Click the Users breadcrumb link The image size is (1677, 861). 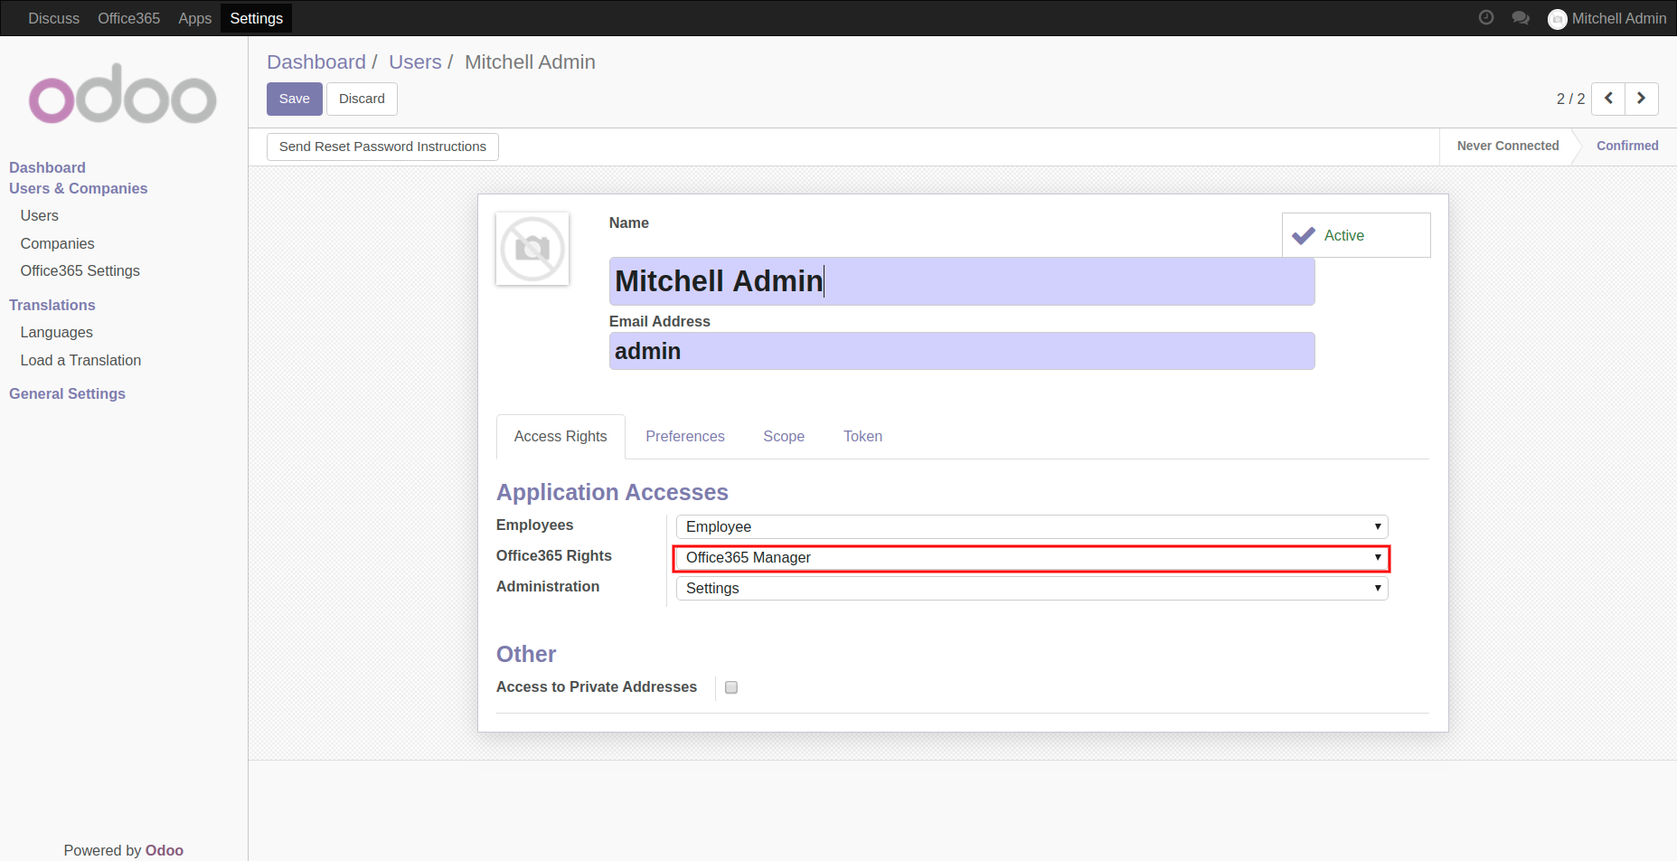(x=415, y=62)
